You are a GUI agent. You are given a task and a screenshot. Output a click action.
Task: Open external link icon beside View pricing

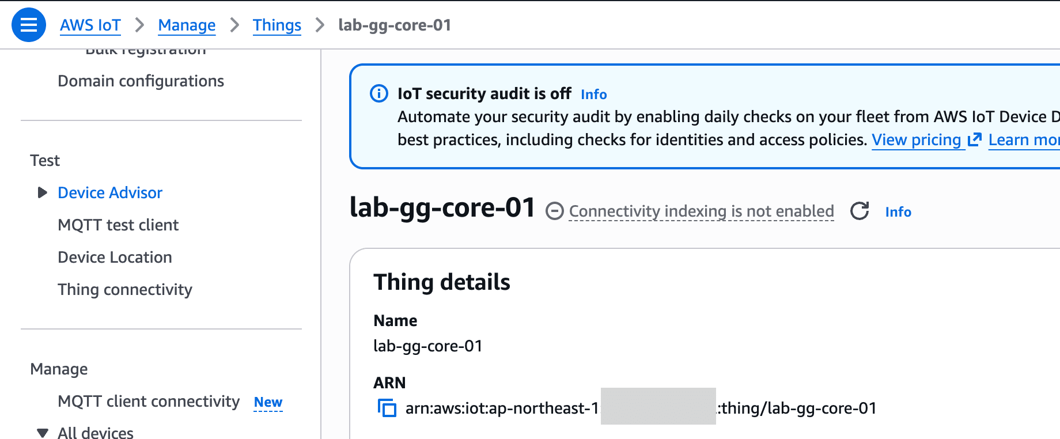tap(974, 139)
